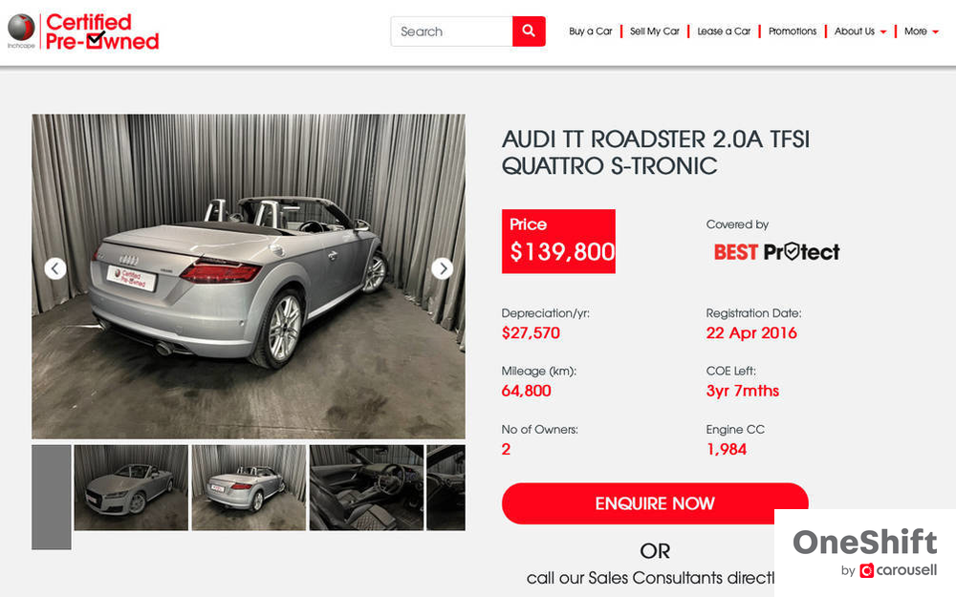956x597 pixels.
Task: Open the Buy a Car menu
Action: tap(590, 32)
